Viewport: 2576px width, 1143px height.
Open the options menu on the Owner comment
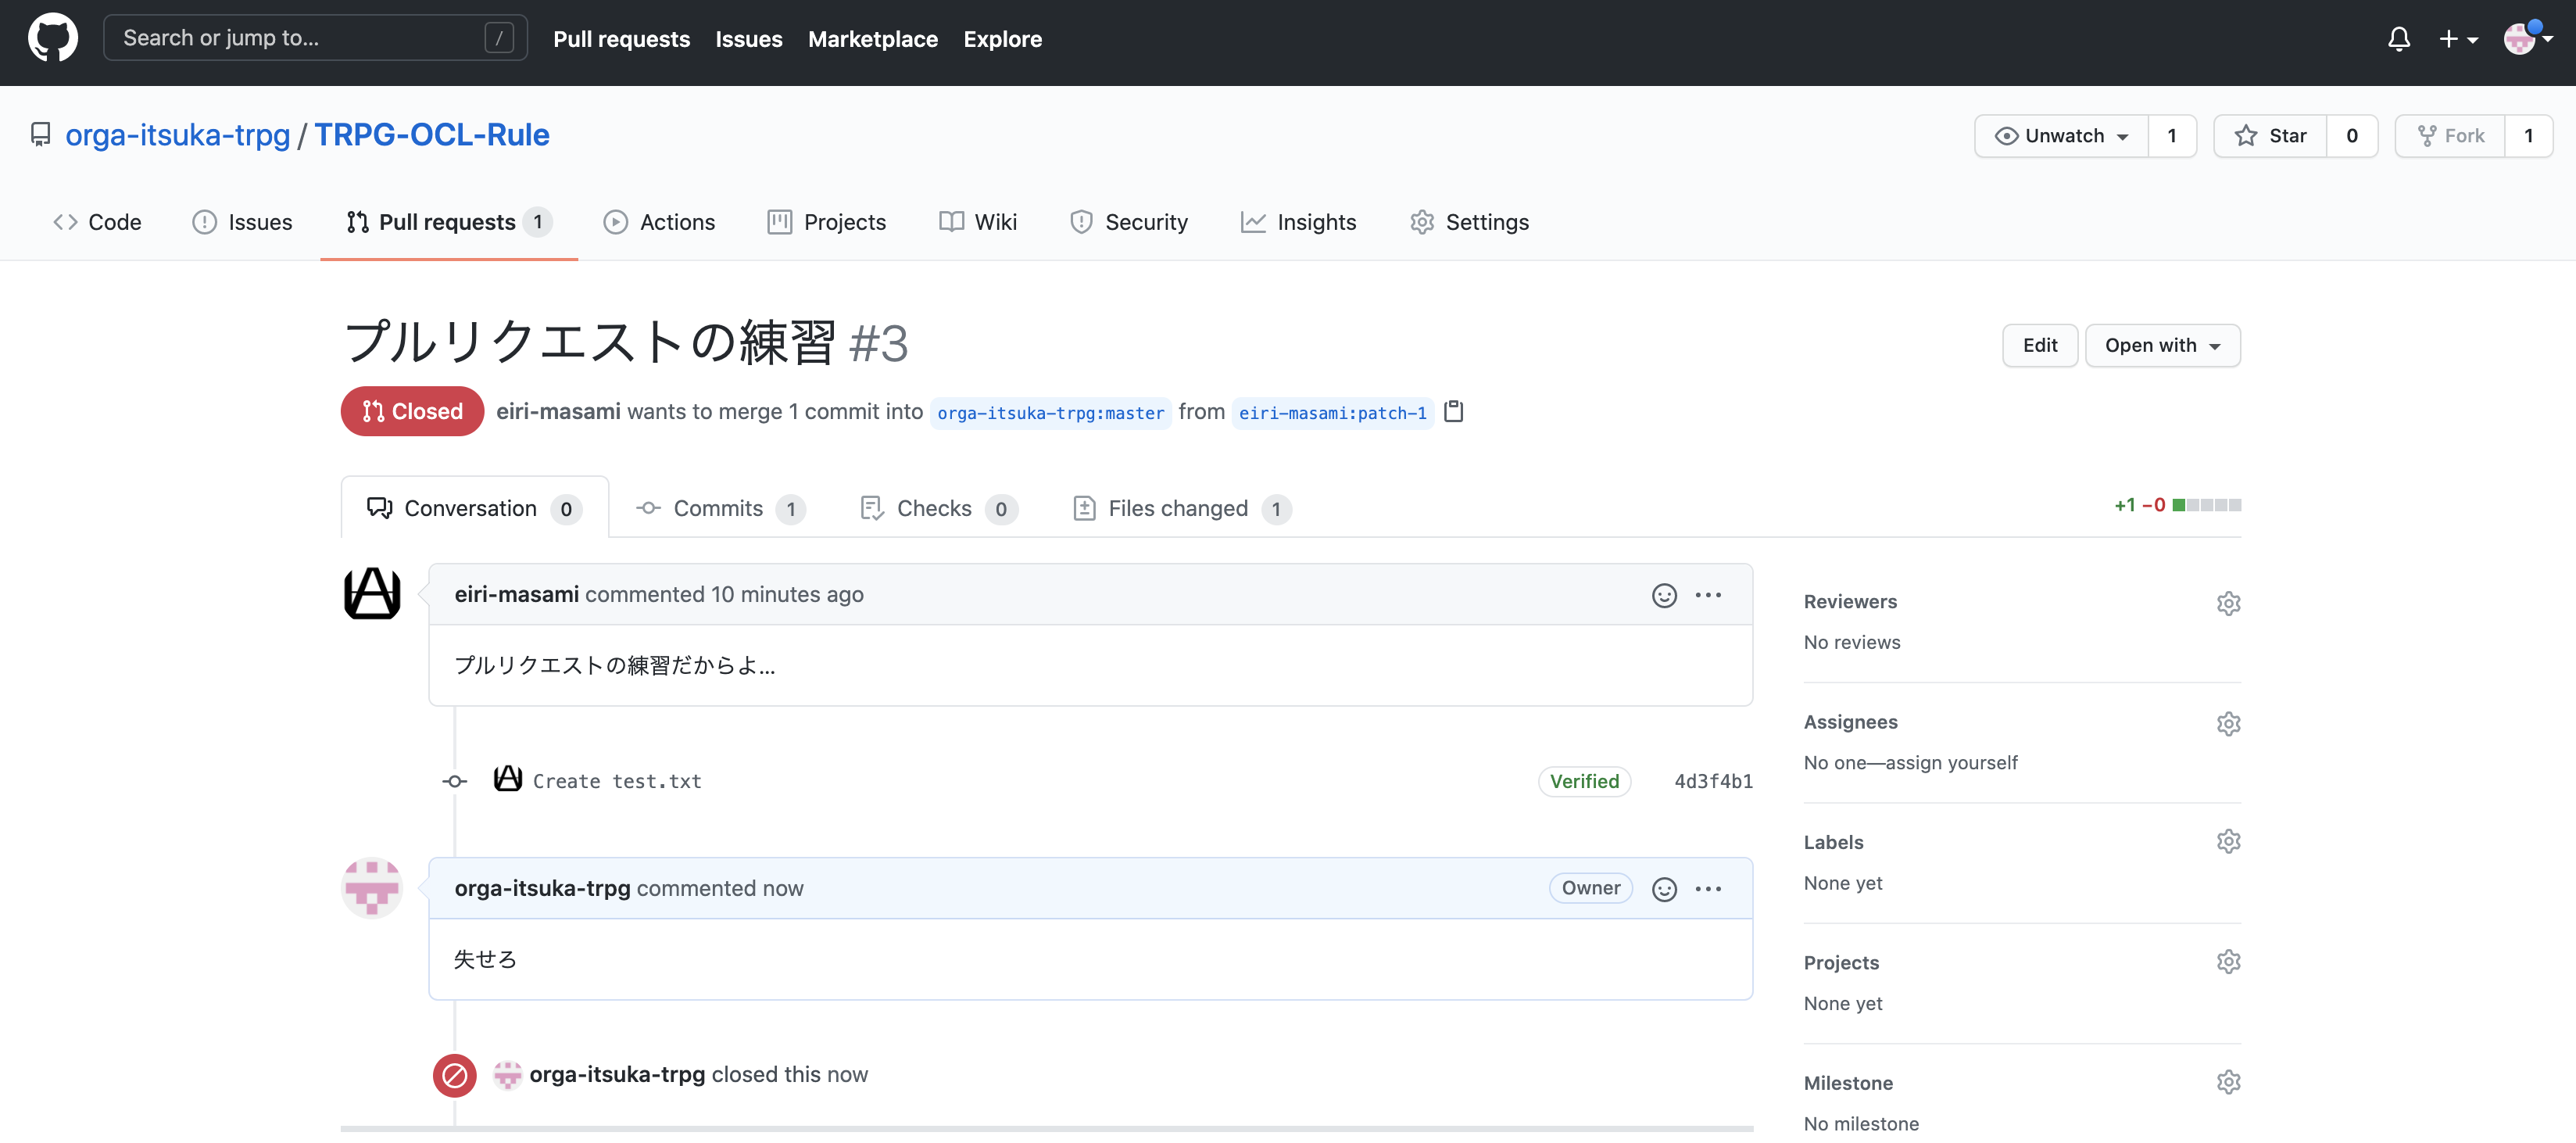[x=1708, y=889]
